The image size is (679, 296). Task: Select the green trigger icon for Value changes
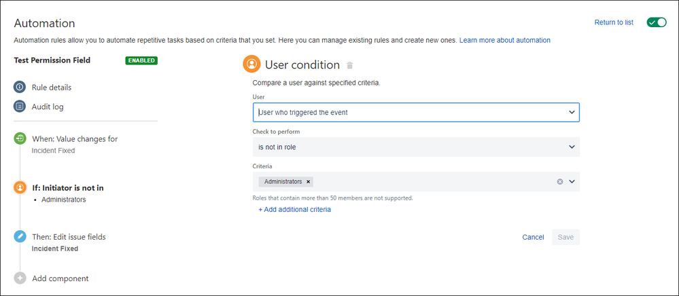pyautogui.click(x=20, y=138)
